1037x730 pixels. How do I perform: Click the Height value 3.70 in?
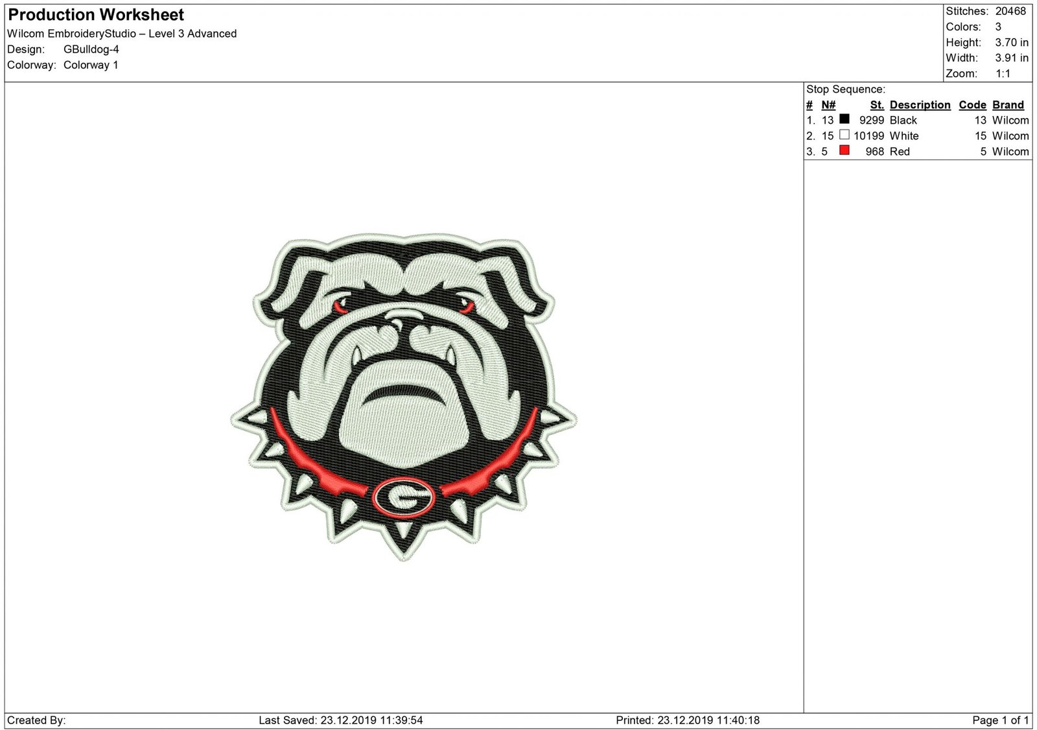pos(1011,42)
